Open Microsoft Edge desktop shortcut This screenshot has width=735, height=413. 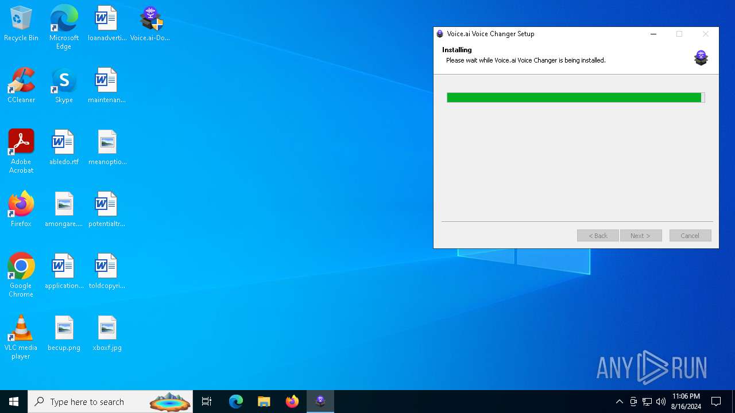click(64, 28)
